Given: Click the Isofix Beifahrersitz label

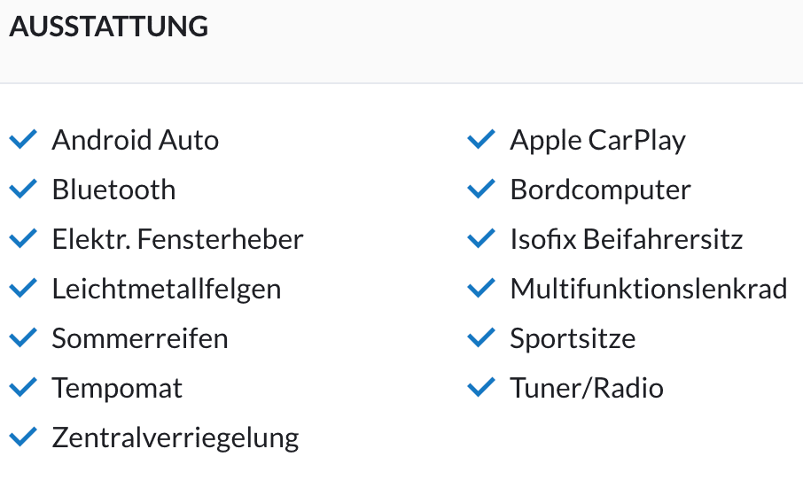Looking at the screenshot, I should (x=627, y=239).
